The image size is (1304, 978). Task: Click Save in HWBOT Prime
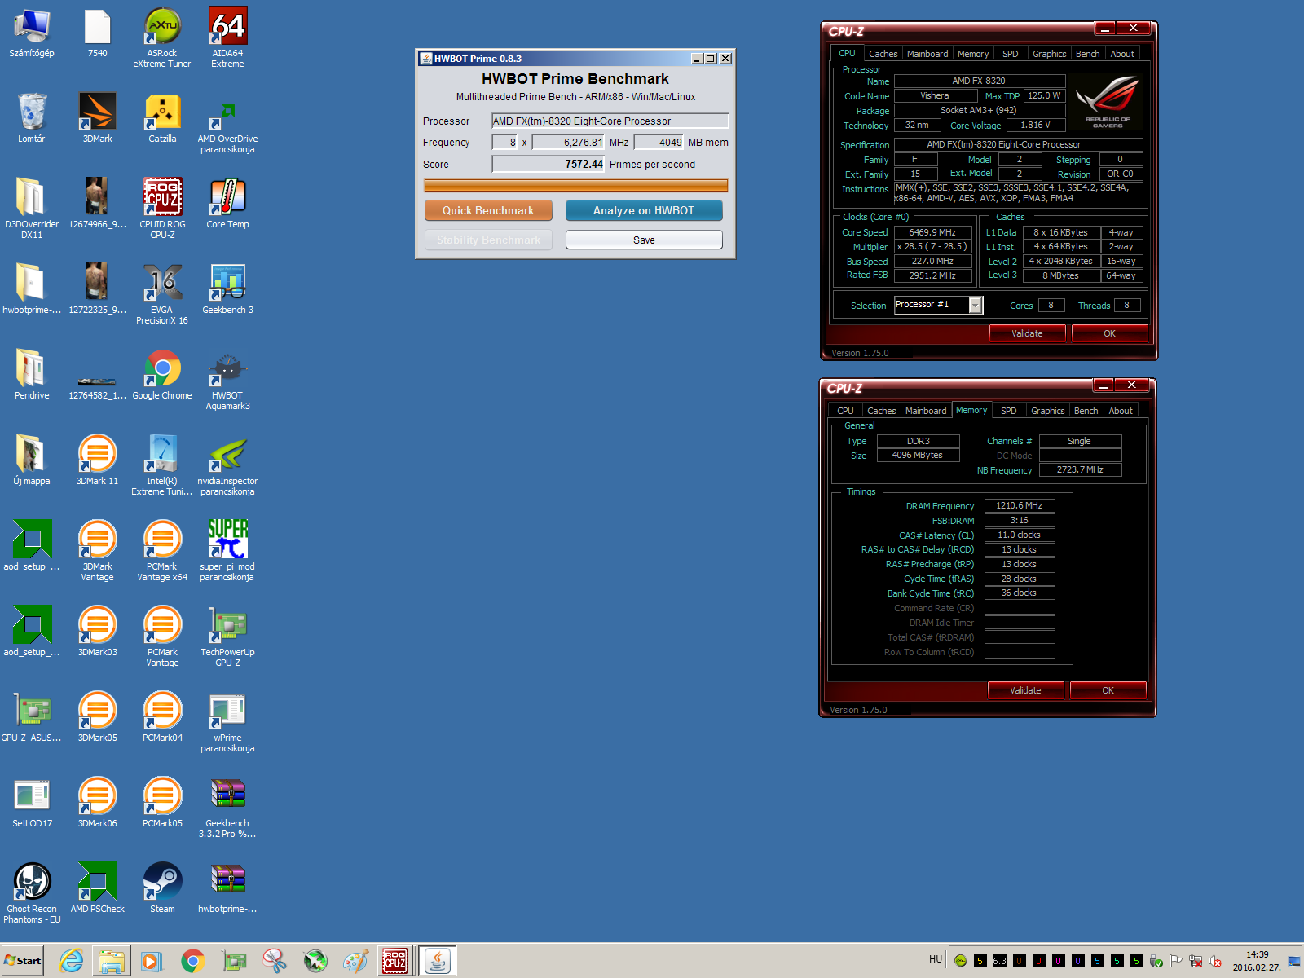[x=644, y=240]
